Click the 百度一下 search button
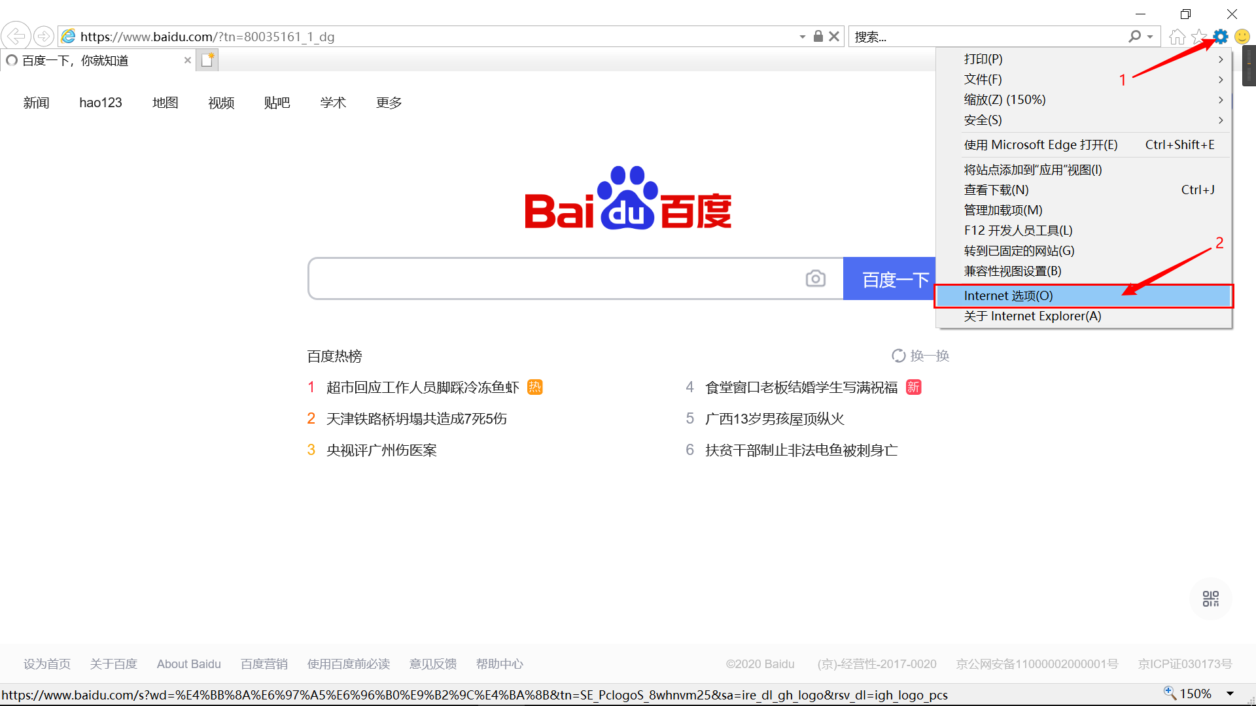Image resolution: width=1256 pixels, height=706 pixels. click(x=890, y=278)
